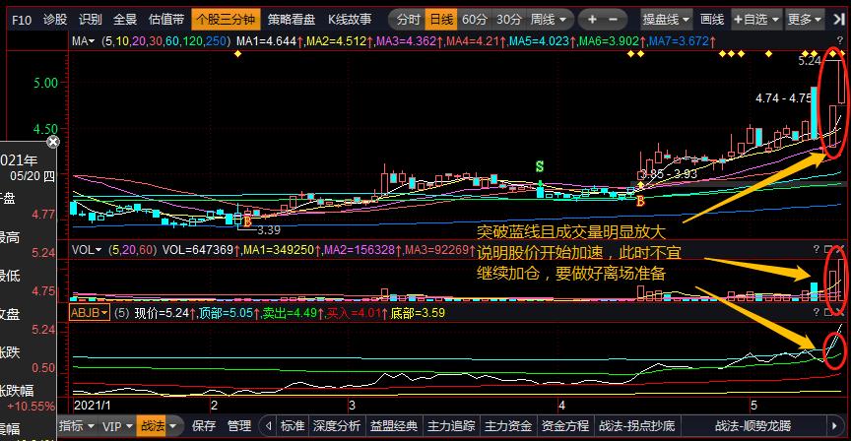This screenshot has width=851, height=441.
Task: Zoom out the K-line chart with minus
Action: (614, 20)
